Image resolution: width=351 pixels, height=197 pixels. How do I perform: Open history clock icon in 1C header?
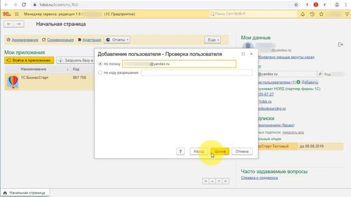point(312,14)
